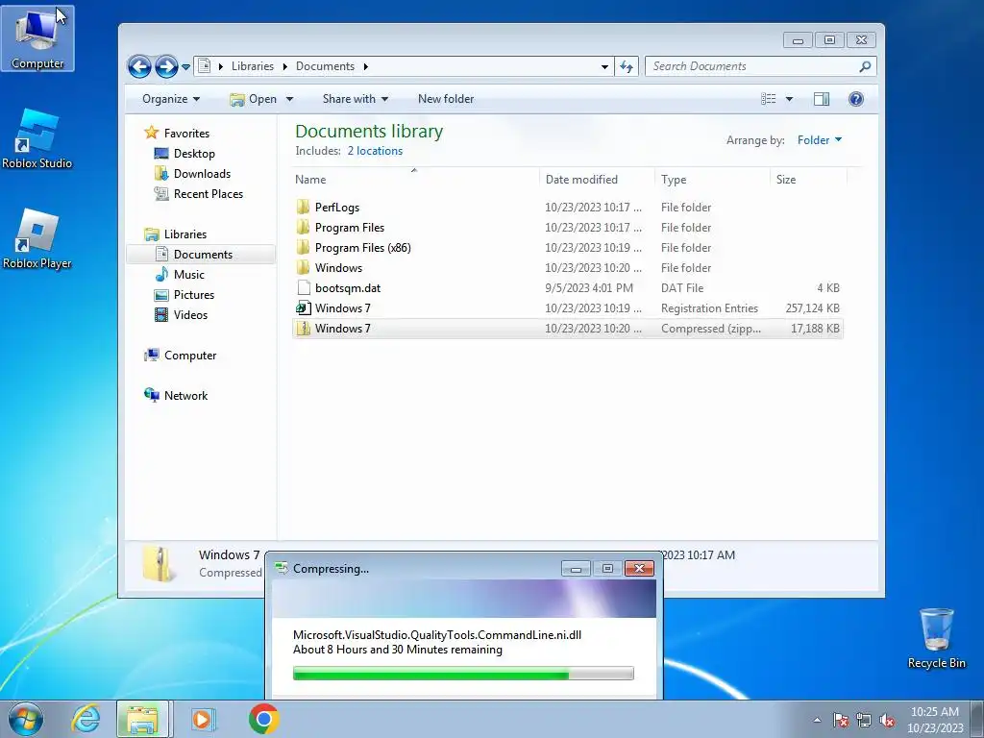Open the Share with menu
This screenshot has width=984, height=738.
[x=356, y=99]
